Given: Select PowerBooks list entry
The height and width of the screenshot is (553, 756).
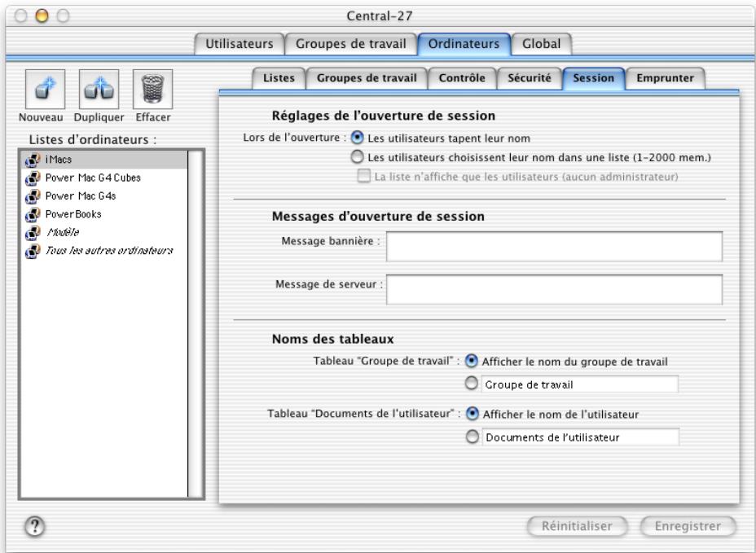Looking at the screenshot, I should 104,214.
